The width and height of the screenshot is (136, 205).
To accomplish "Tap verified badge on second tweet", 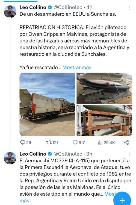I will pyautogui.click(x=50, y=154).
